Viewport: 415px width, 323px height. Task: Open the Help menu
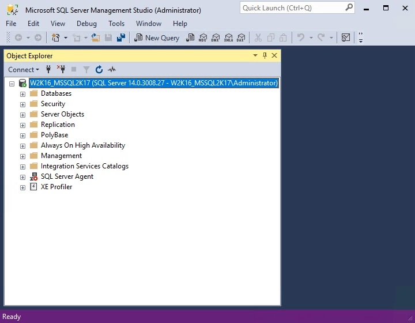click(x=180, y=24)
